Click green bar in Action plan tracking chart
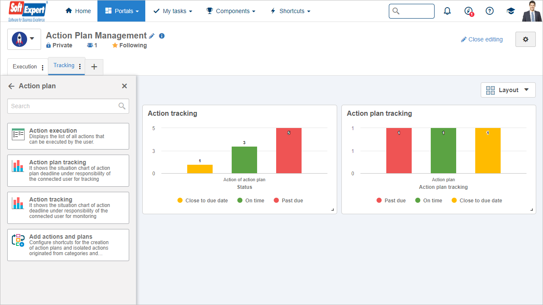This screenshot has height=305, width=543. 443,151
